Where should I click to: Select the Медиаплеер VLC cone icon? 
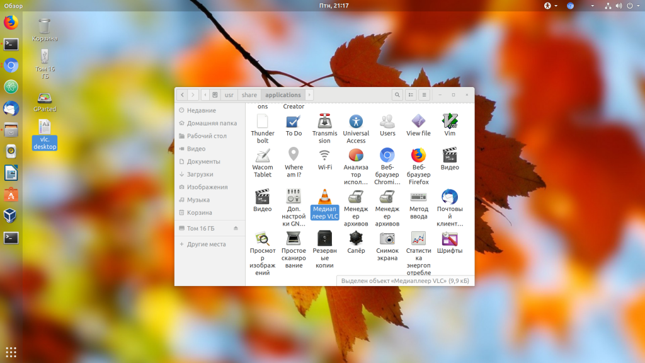point(324,196)
